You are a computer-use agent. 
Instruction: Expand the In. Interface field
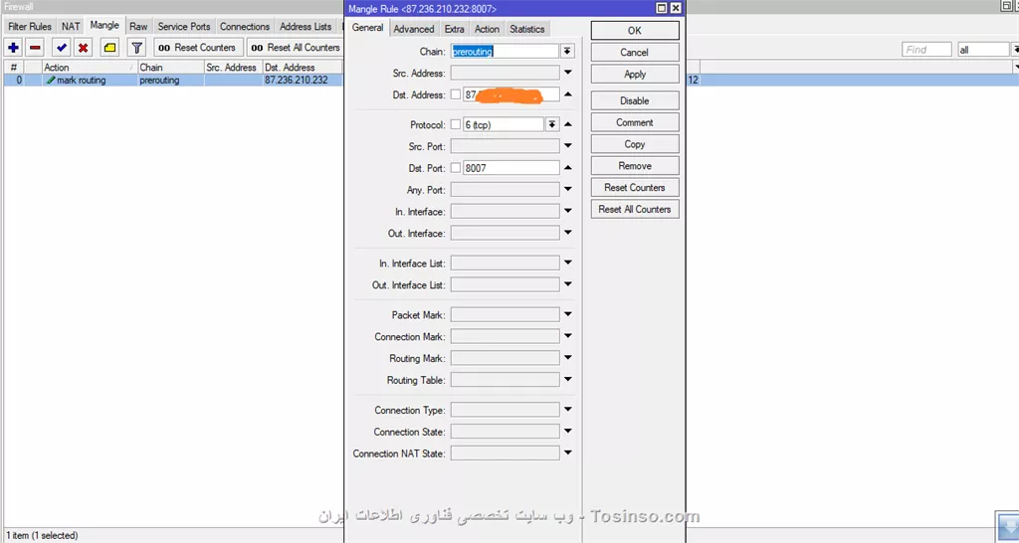click(x=568, y=211)
